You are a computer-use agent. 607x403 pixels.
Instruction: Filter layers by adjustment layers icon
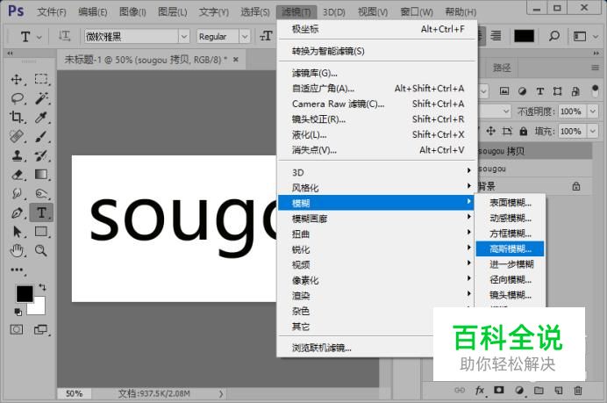(522, 91)
